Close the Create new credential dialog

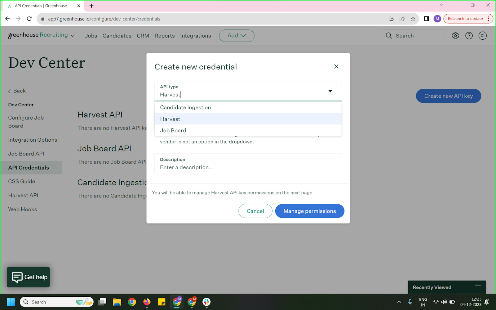[336, 67]
